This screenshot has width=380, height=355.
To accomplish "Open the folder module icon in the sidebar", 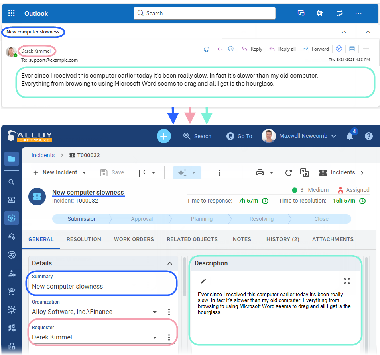I will point(11,158).
